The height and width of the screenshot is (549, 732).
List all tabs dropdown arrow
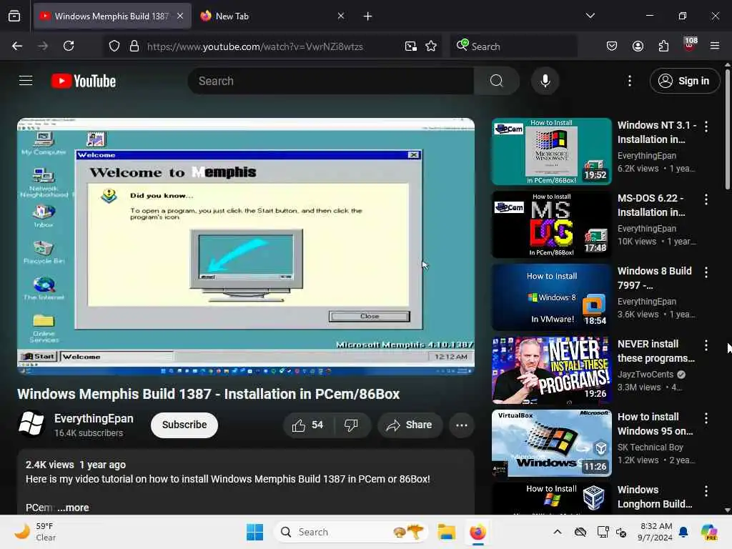(590, 16)
